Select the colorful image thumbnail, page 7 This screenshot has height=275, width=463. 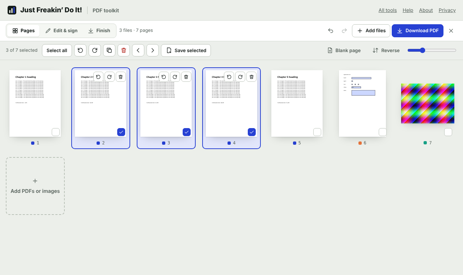[x=428, y=103]
